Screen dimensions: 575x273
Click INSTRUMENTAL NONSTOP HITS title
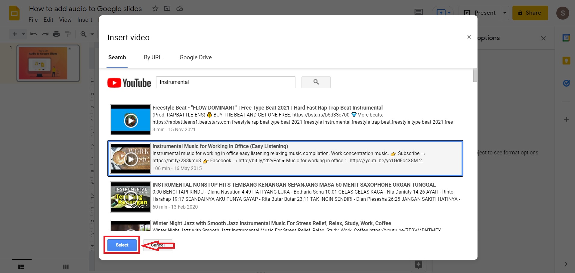(x=294, y=185)
